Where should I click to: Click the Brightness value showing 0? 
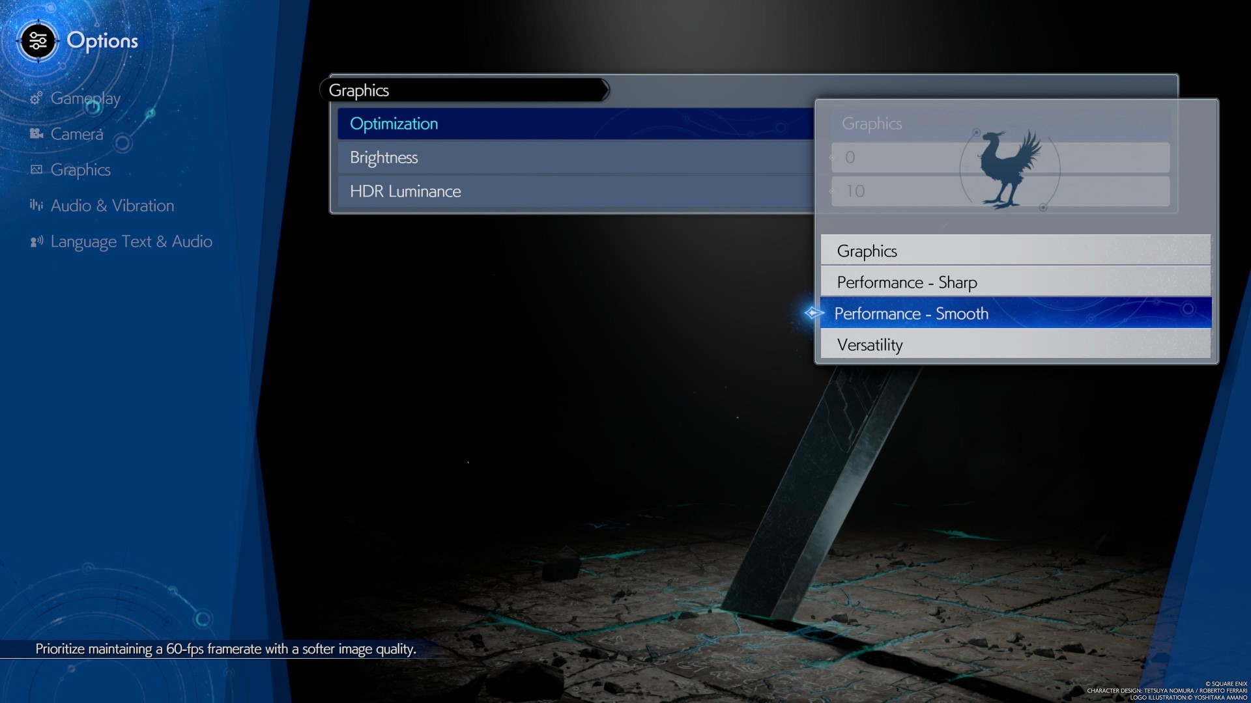click(1000, 158)
